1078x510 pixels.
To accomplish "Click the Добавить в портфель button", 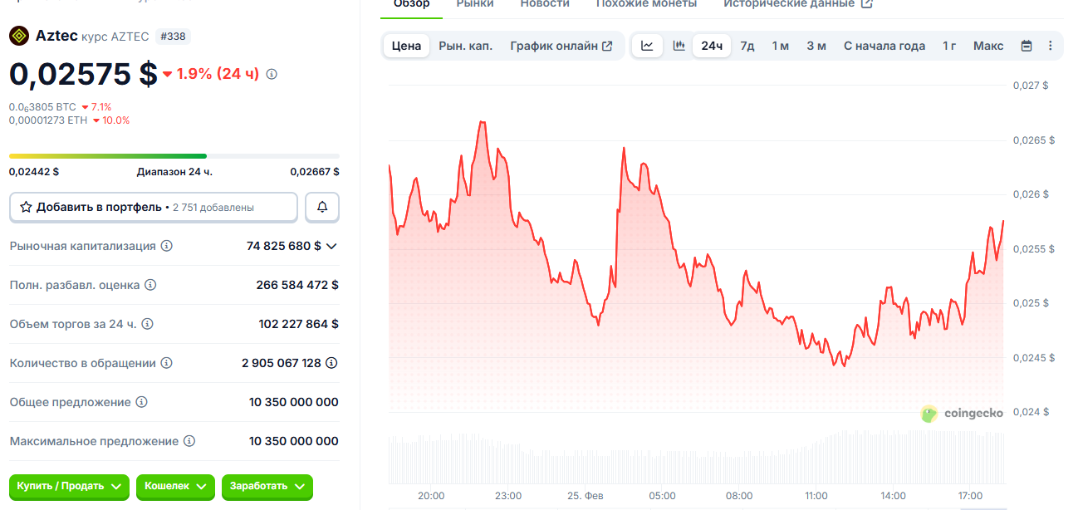I will 154,207.
